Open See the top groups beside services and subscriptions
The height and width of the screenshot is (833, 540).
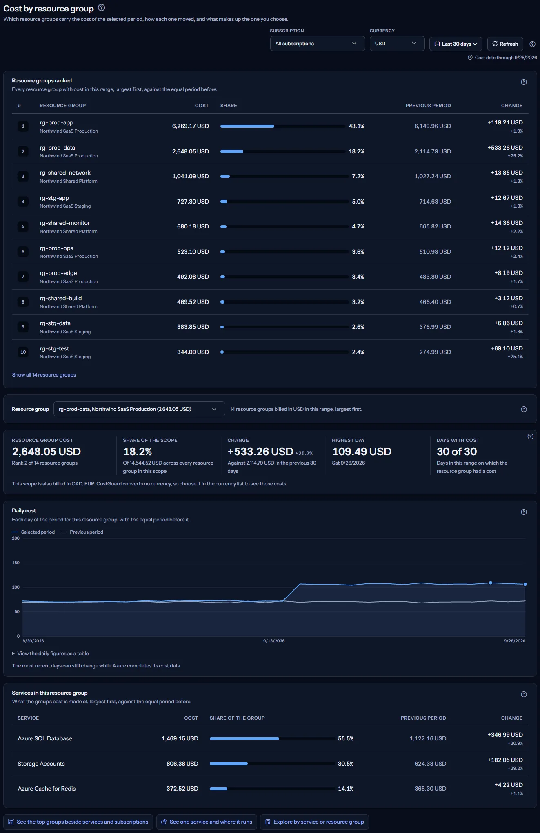click(x=78, y=822)
